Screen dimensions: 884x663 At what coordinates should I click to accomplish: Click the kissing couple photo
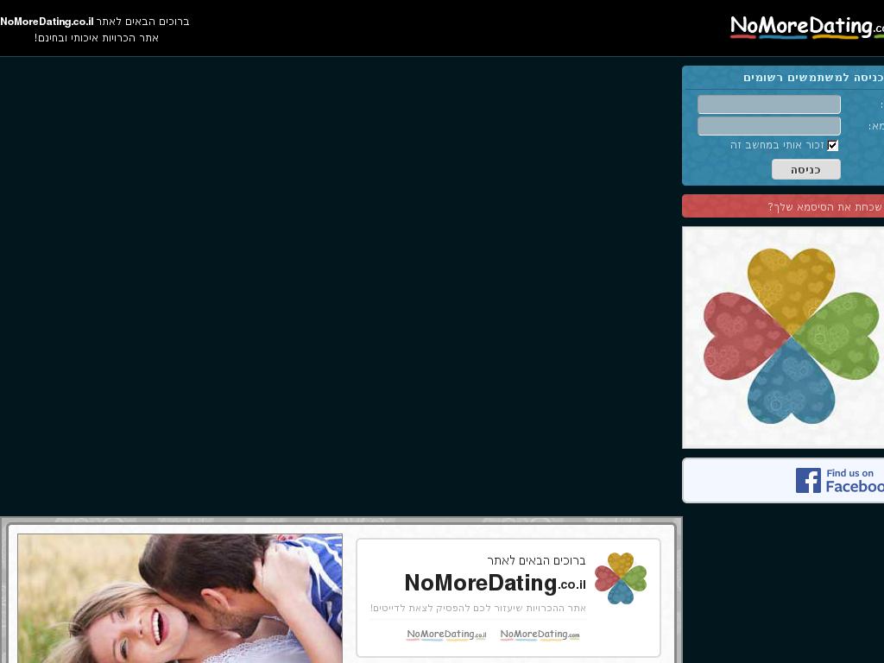(180, 598)
